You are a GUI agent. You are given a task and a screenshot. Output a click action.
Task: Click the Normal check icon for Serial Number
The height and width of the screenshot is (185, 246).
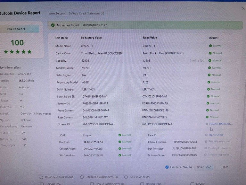pos(209,89)
